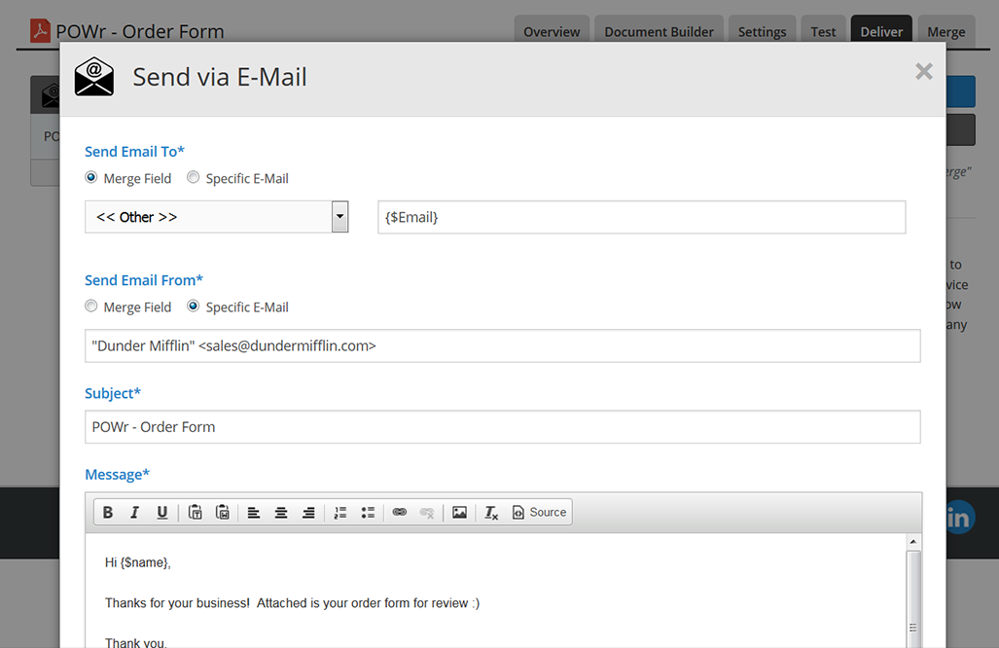Screen dimensions: 999x648
Task: Close the Send via E-Mail dialog
Action: (x=923, y=71)
